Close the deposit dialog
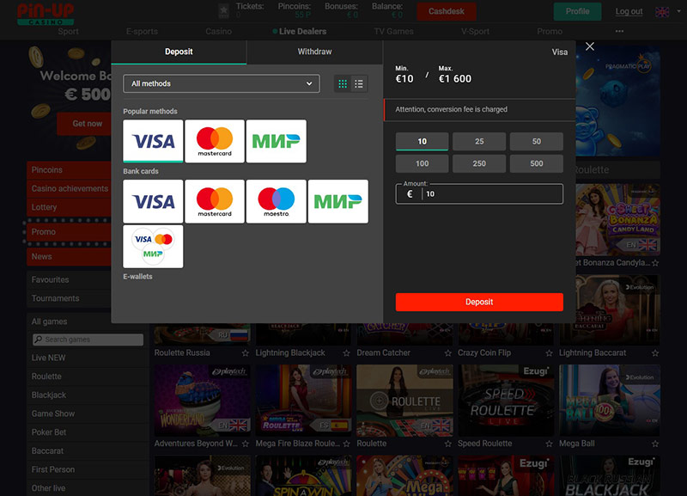This screenshot has width=687, height=496. pyautogui.click(x=590, y=46)
